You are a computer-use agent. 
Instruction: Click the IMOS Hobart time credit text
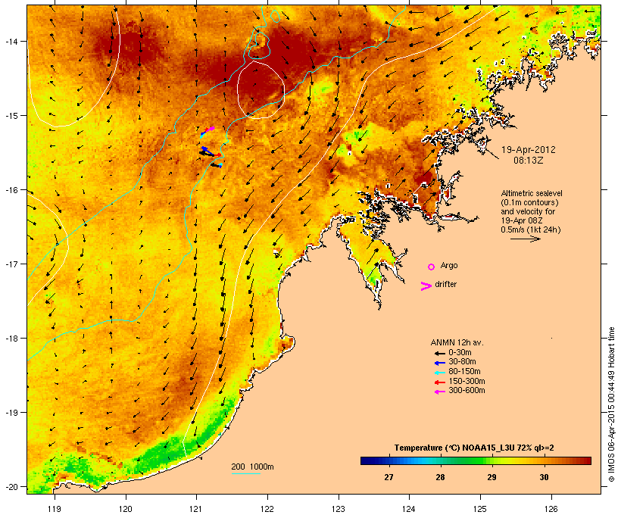pyautogui.click(x=611, y=404)
